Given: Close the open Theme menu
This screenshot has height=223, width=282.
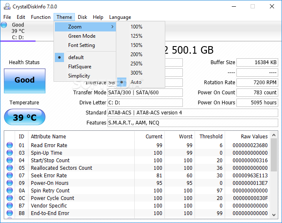Looking at the screenshot, I should coord(64,17).
